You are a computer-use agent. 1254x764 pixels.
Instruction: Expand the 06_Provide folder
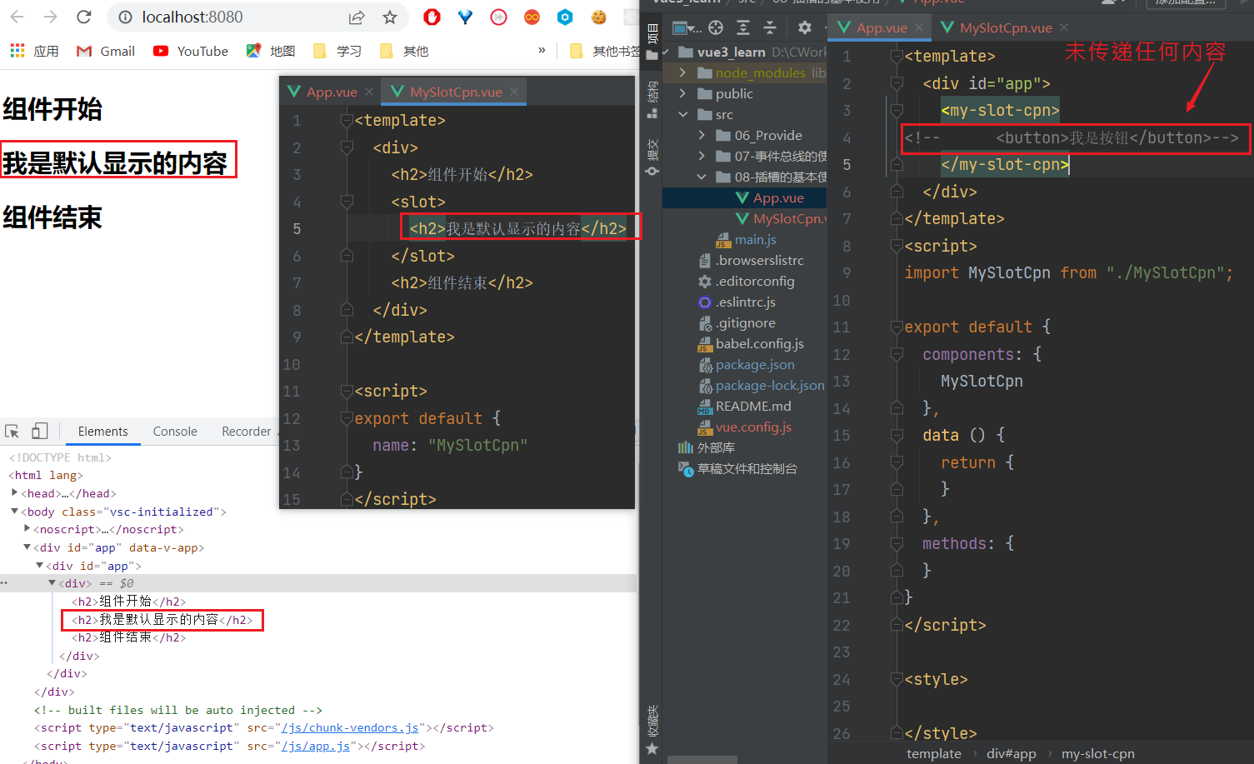coord(702,135)
